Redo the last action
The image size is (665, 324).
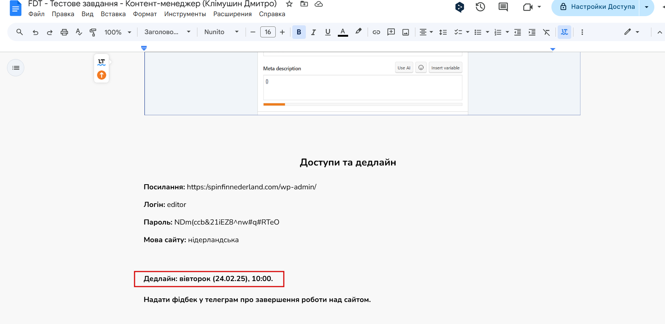tap(50, 32)
